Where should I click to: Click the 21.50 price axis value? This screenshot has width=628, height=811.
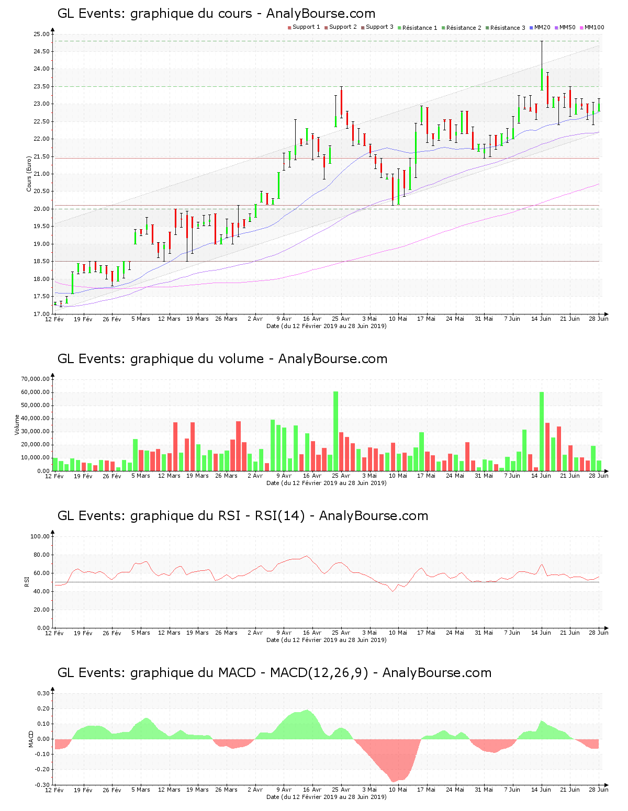click(41, 156)
